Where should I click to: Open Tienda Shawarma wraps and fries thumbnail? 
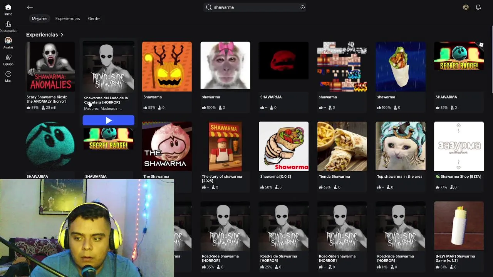[342, 146]
